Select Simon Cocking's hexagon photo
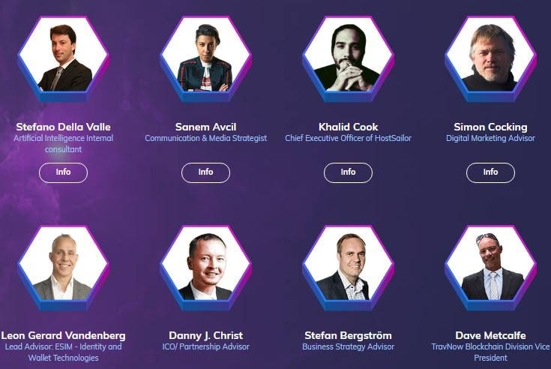This screenshot has width=551, height=369. coord(490,58)
